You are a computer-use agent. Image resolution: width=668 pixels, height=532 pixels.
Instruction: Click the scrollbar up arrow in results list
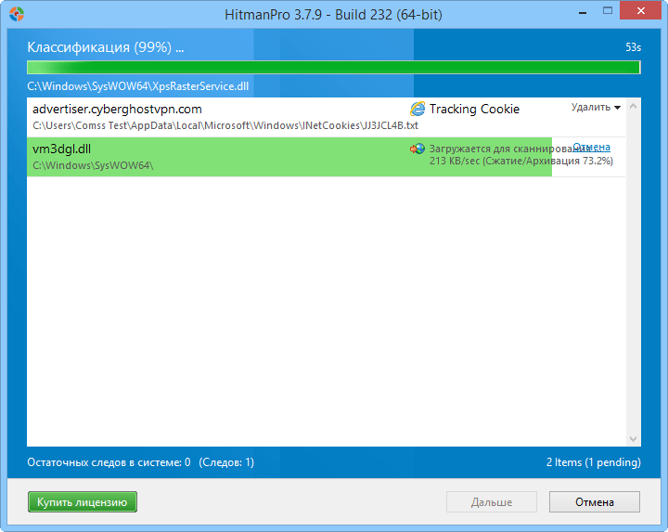[633, 106]
